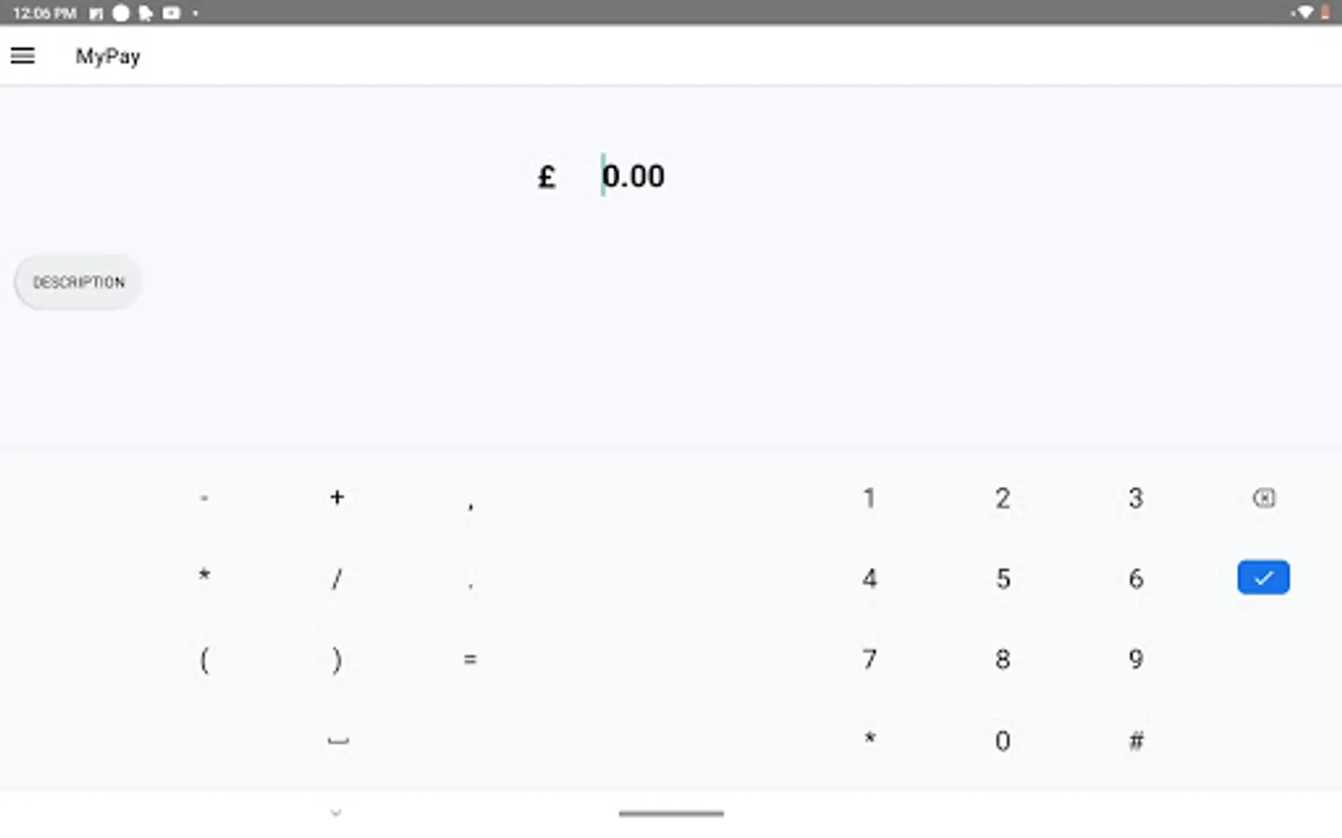
Task: Tap the equals sign key
Action: 471,659
